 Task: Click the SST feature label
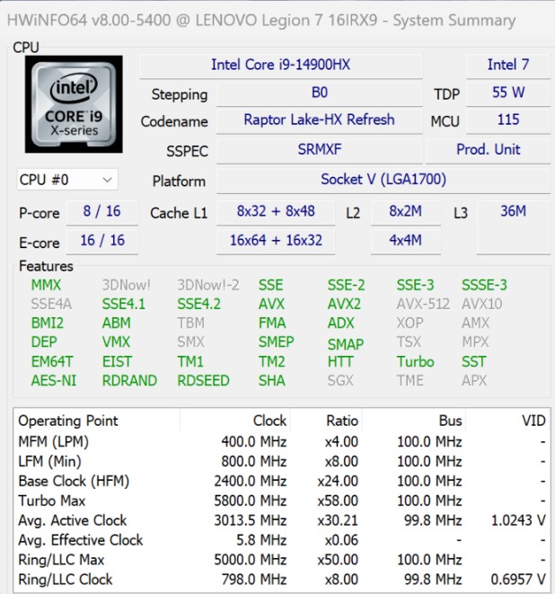[x=473, y=362]
